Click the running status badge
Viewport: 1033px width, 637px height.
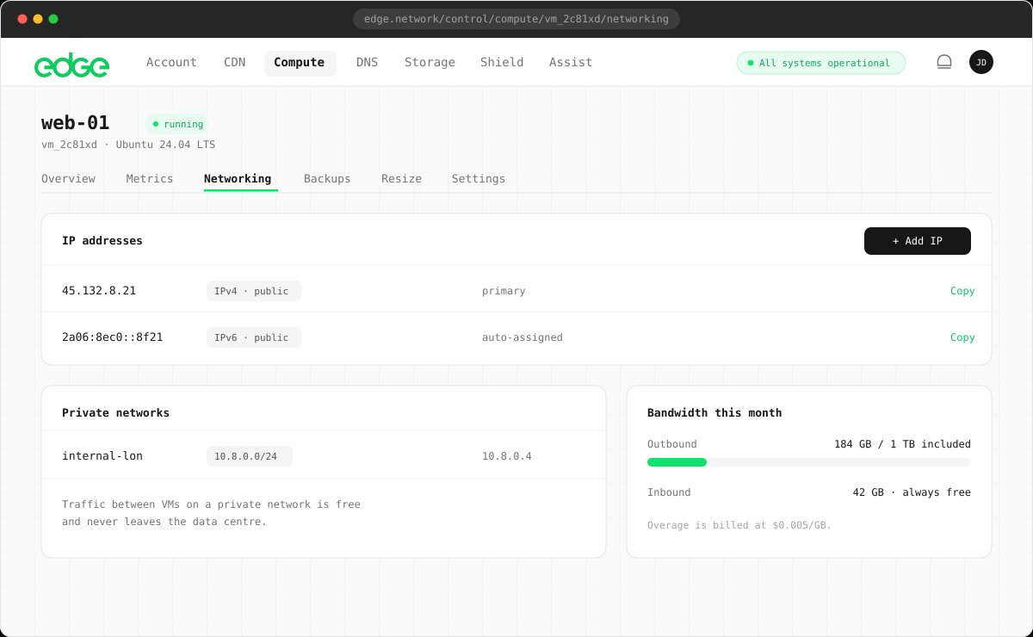click(x=177, y=124)
